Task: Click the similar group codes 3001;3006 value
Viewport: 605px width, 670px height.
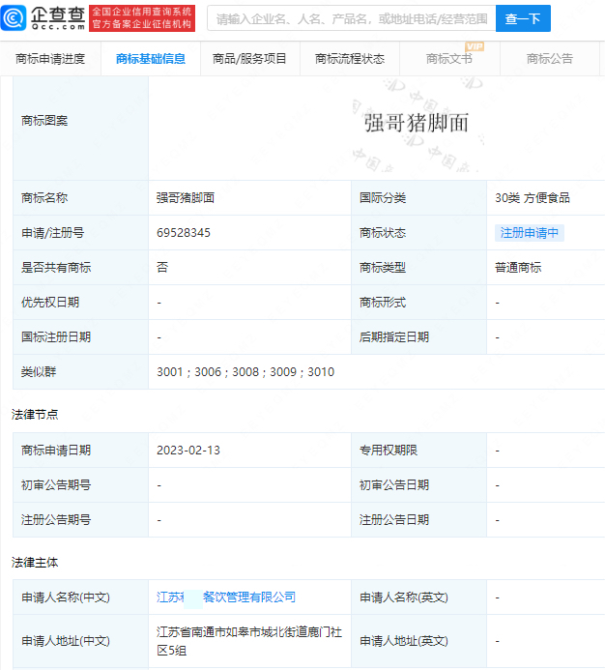Action: pos(245,372)
